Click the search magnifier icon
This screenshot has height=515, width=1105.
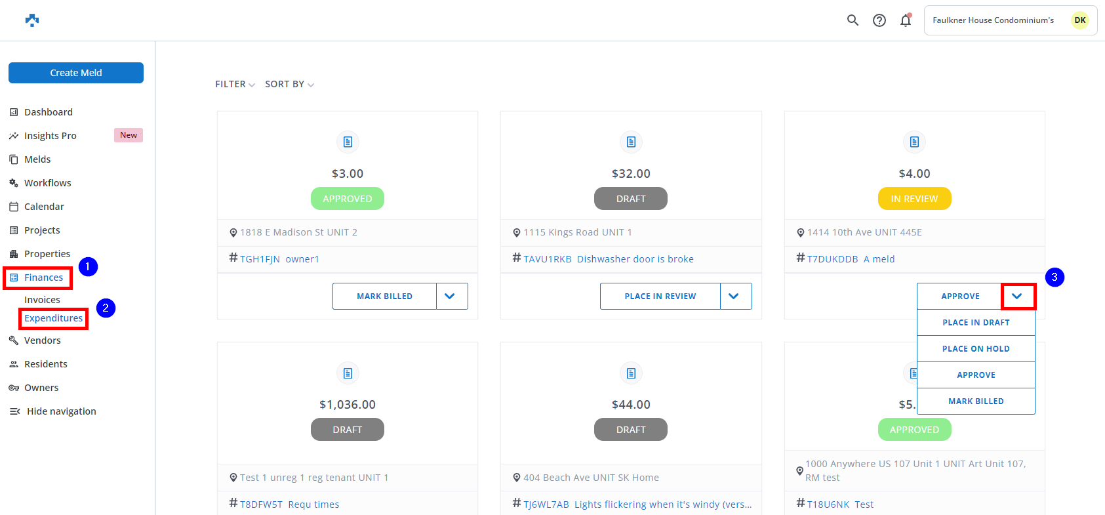(x=853, y=20)
